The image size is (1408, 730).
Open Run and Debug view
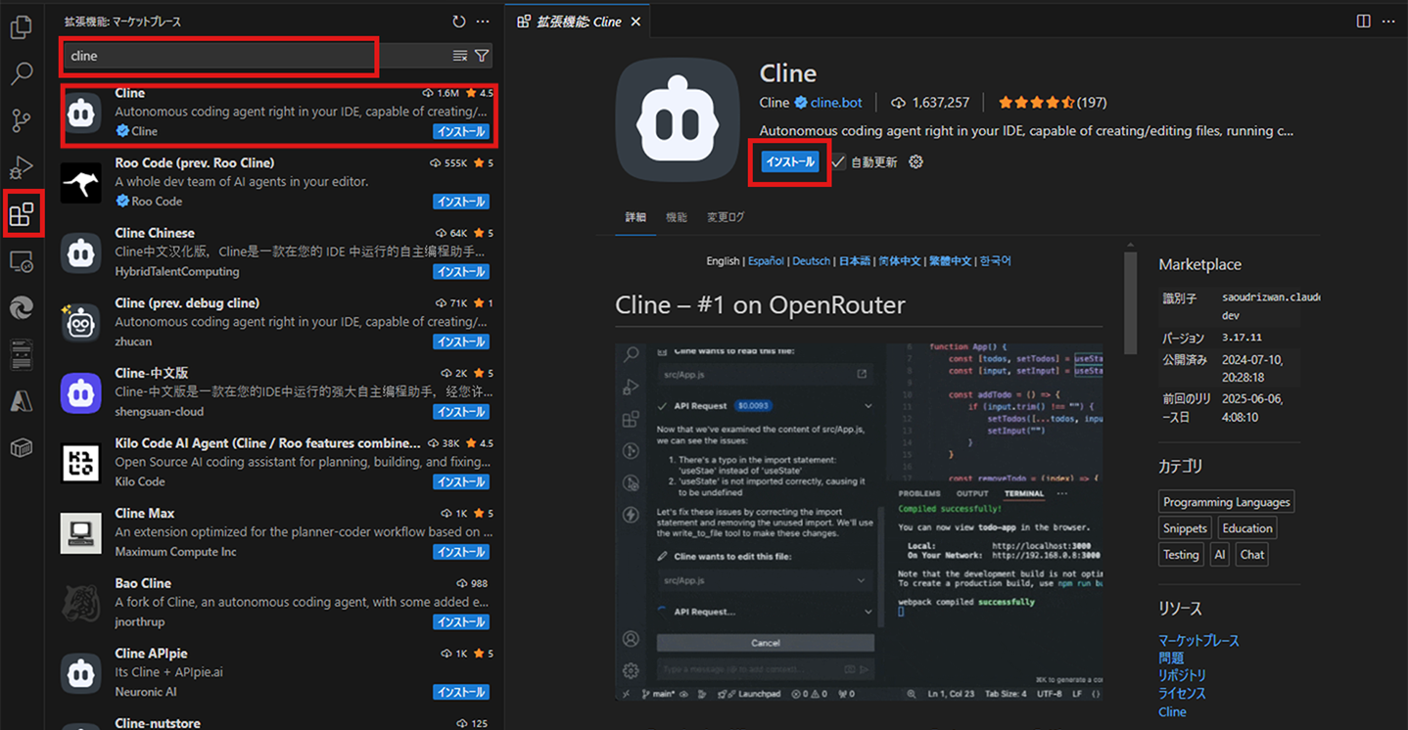pyautogui.click(x=21, y=167)
